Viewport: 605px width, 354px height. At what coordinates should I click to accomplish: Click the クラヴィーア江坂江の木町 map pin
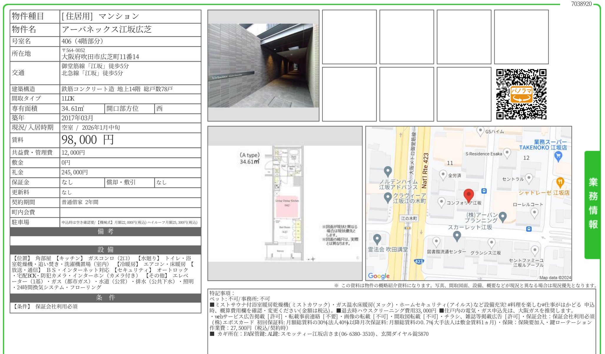(x=388, y=197)
